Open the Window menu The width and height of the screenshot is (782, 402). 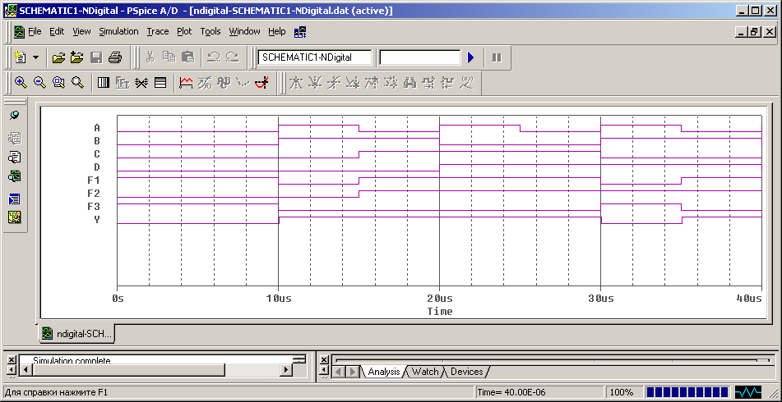244,31
